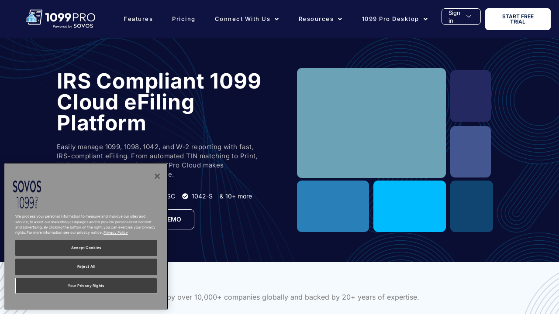Click the headline 'IRS Compliant 1099 Cloud eFiling Platform'
559x314 pixels.
pos(159,102)
